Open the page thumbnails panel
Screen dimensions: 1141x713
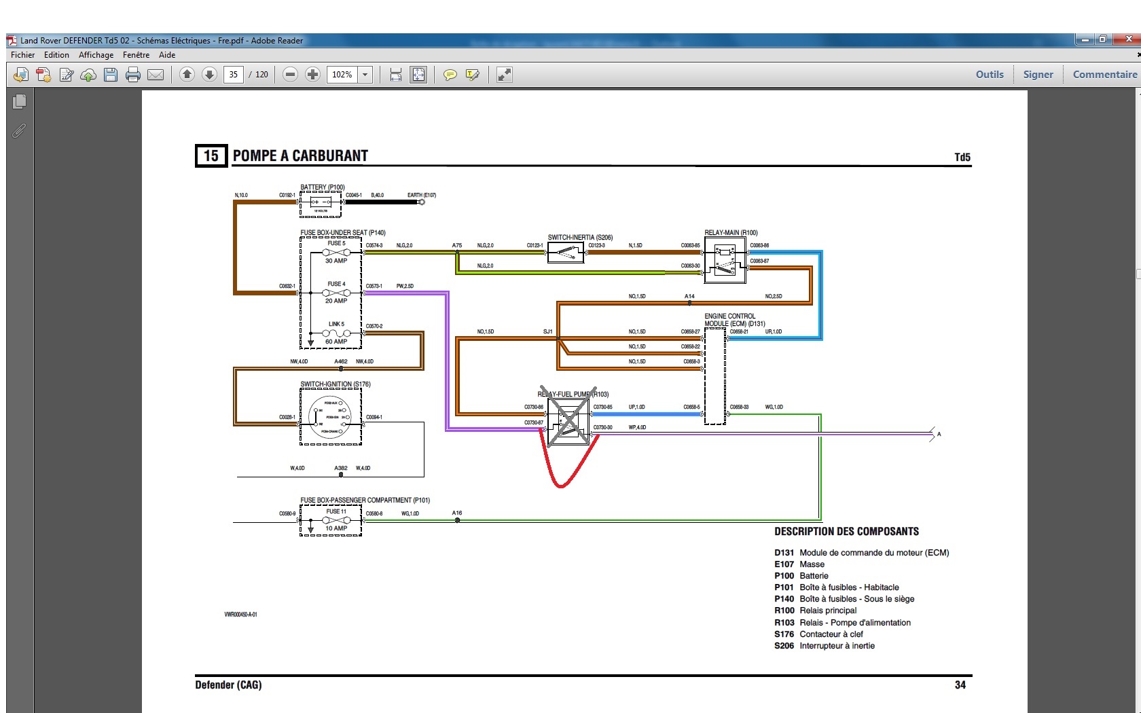(x=20, y=102)
